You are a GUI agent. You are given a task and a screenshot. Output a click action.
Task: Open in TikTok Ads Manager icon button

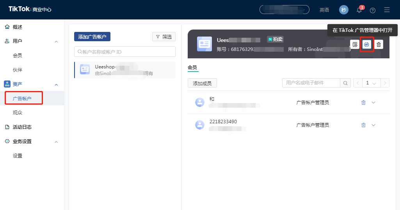tap(366, 44)
